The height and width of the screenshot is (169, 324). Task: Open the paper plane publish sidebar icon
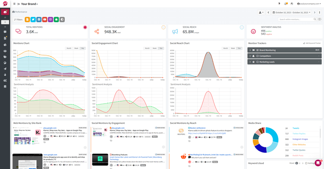tap(5, 69)
